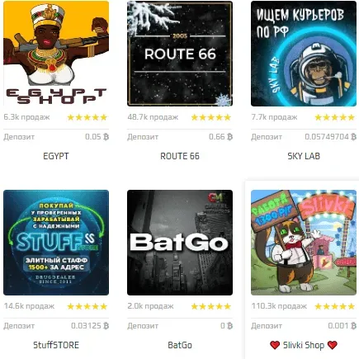Open the Slivki cartoon cat banner
The height and width of the screenshot is (359, 359).
pyautogui.click(x=304, y=243)
